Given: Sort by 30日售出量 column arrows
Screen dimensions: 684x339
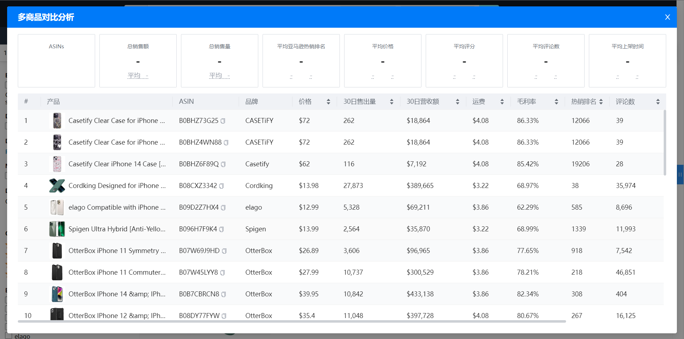Looking at the screenshot, I should 392,102.
